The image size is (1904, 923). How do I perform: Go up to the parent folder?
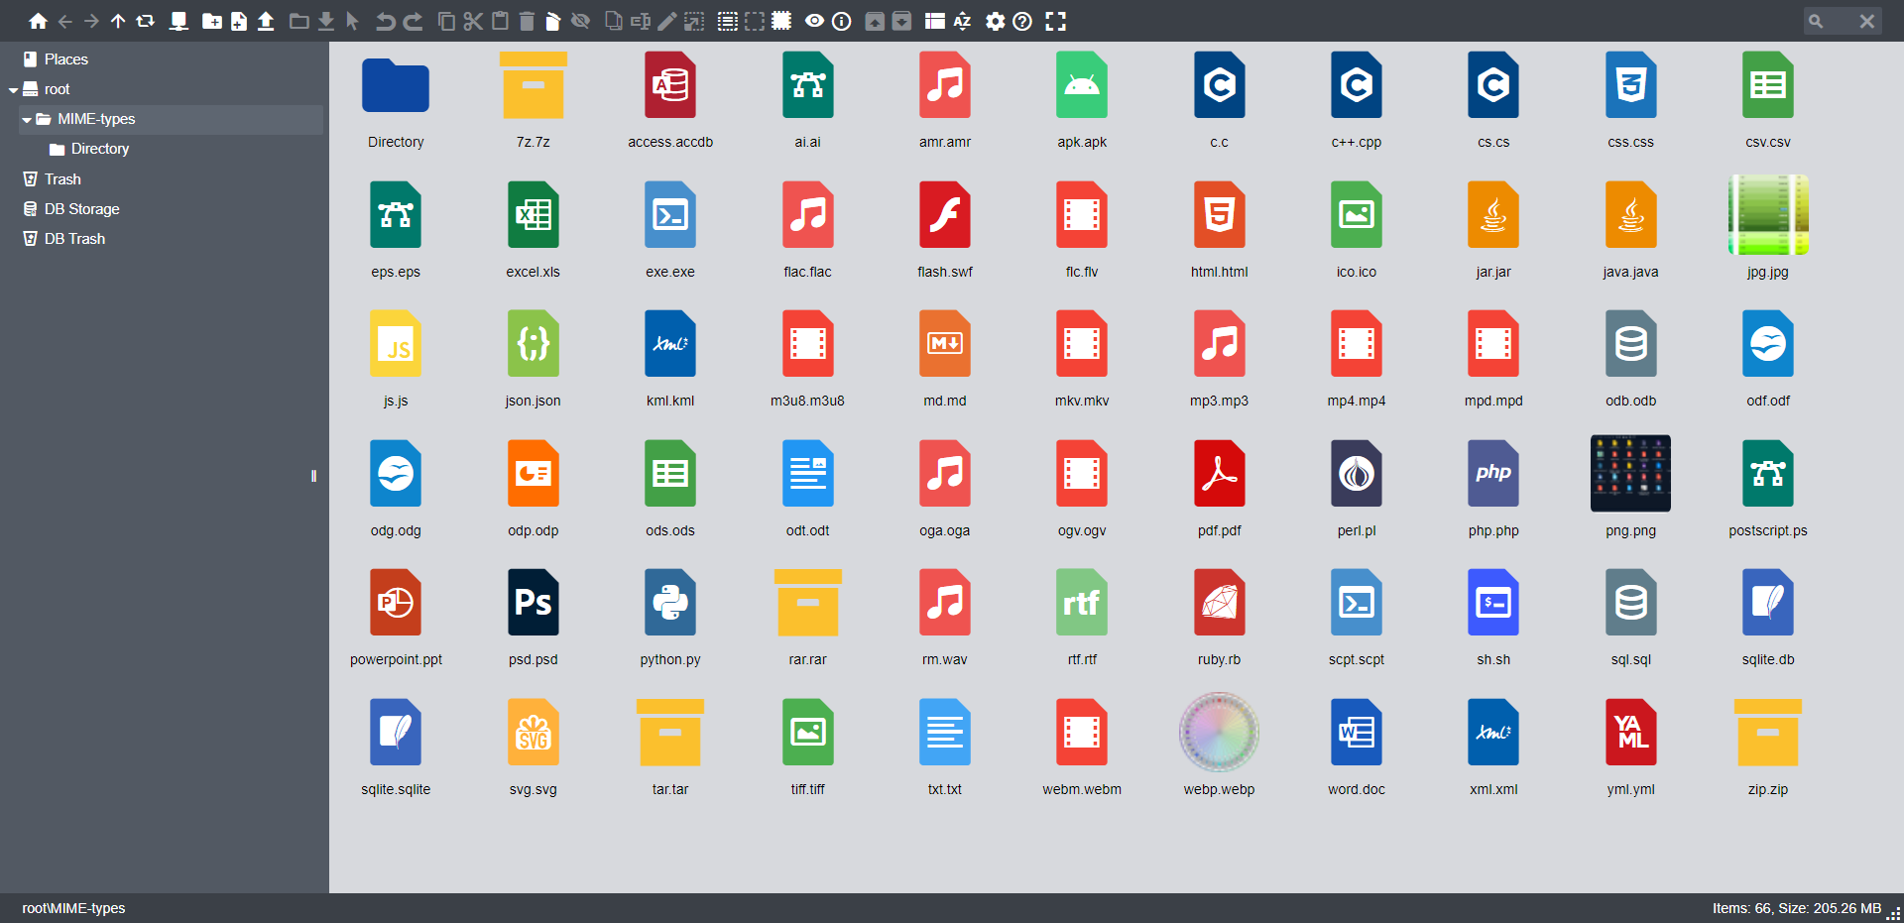118,21
